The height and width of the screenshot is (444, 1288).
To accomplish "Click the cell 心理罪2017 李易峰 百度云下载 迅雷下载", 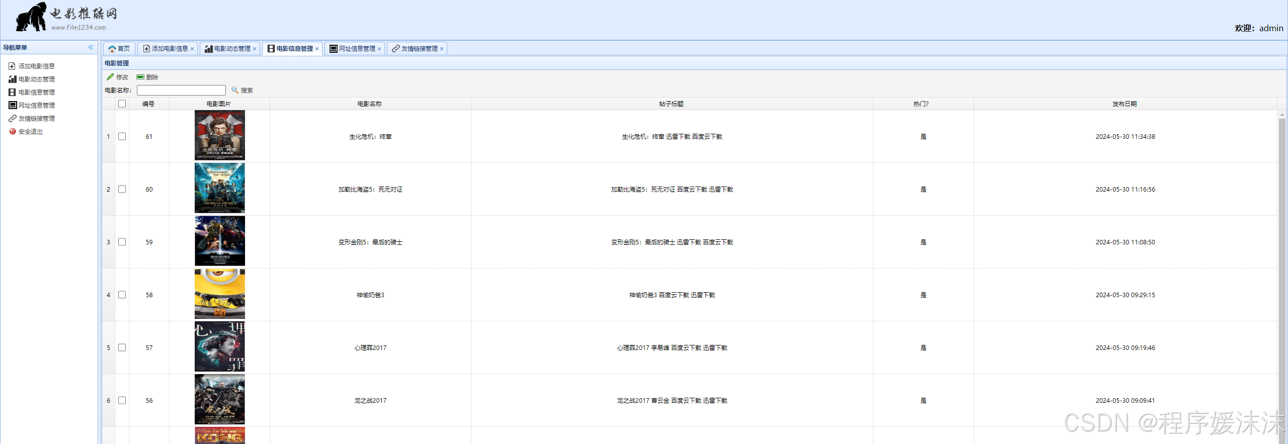I will click(672, 348).
